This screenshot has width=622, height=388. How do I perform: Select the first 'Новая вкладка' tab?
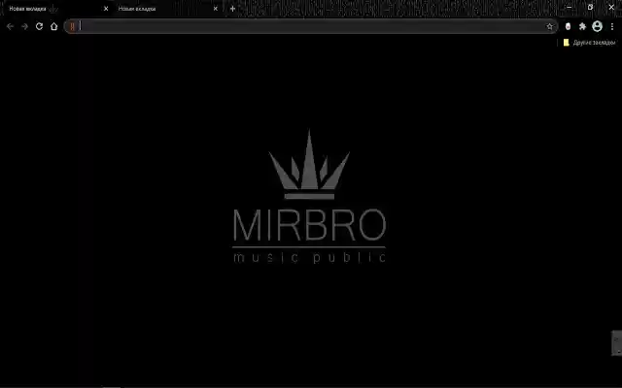(x=54, y=9)
